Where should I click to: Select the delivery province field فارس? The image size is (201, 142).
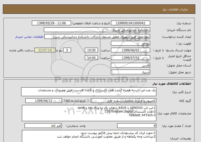click(x=130, y=65)
